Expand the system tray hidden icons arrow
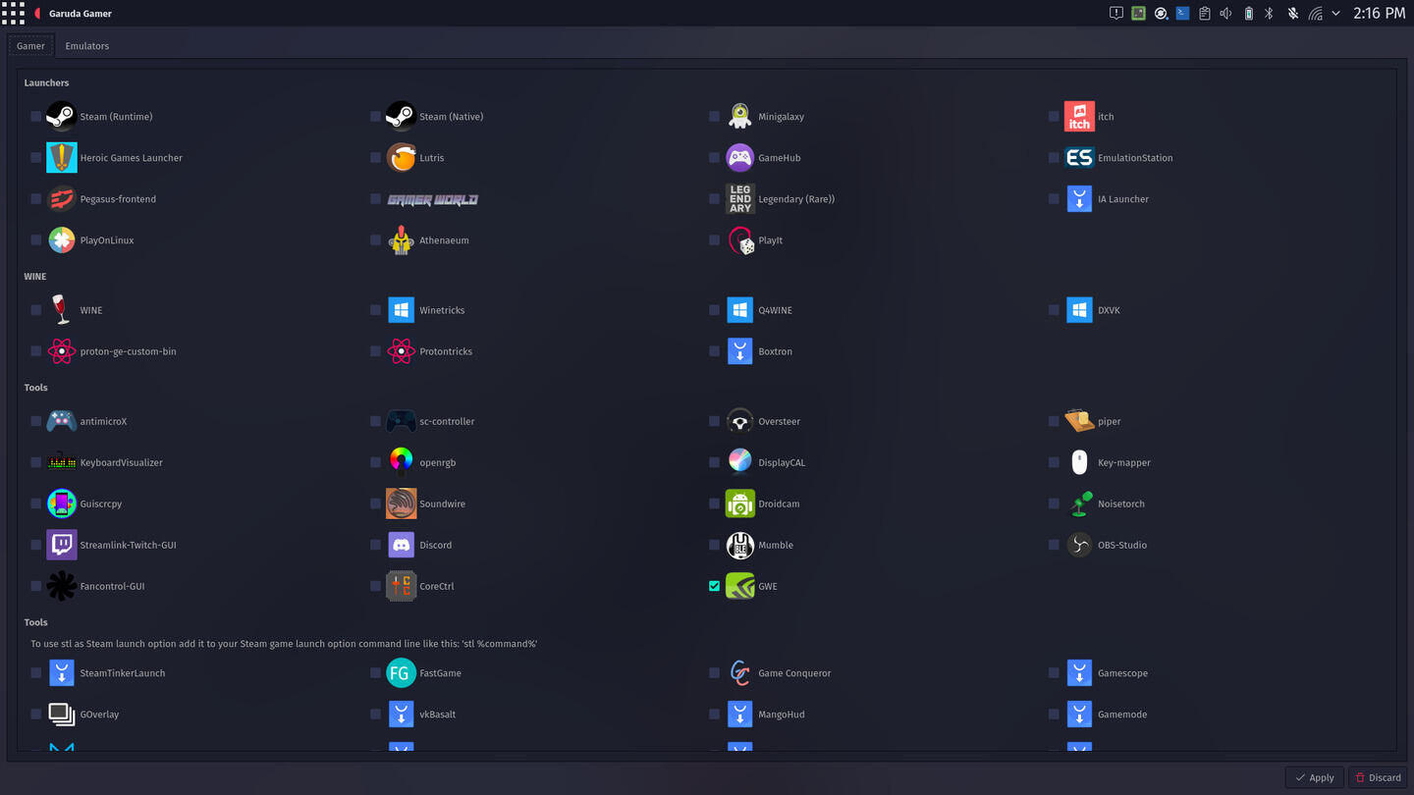The image size is (1414, 795). 1335,14
